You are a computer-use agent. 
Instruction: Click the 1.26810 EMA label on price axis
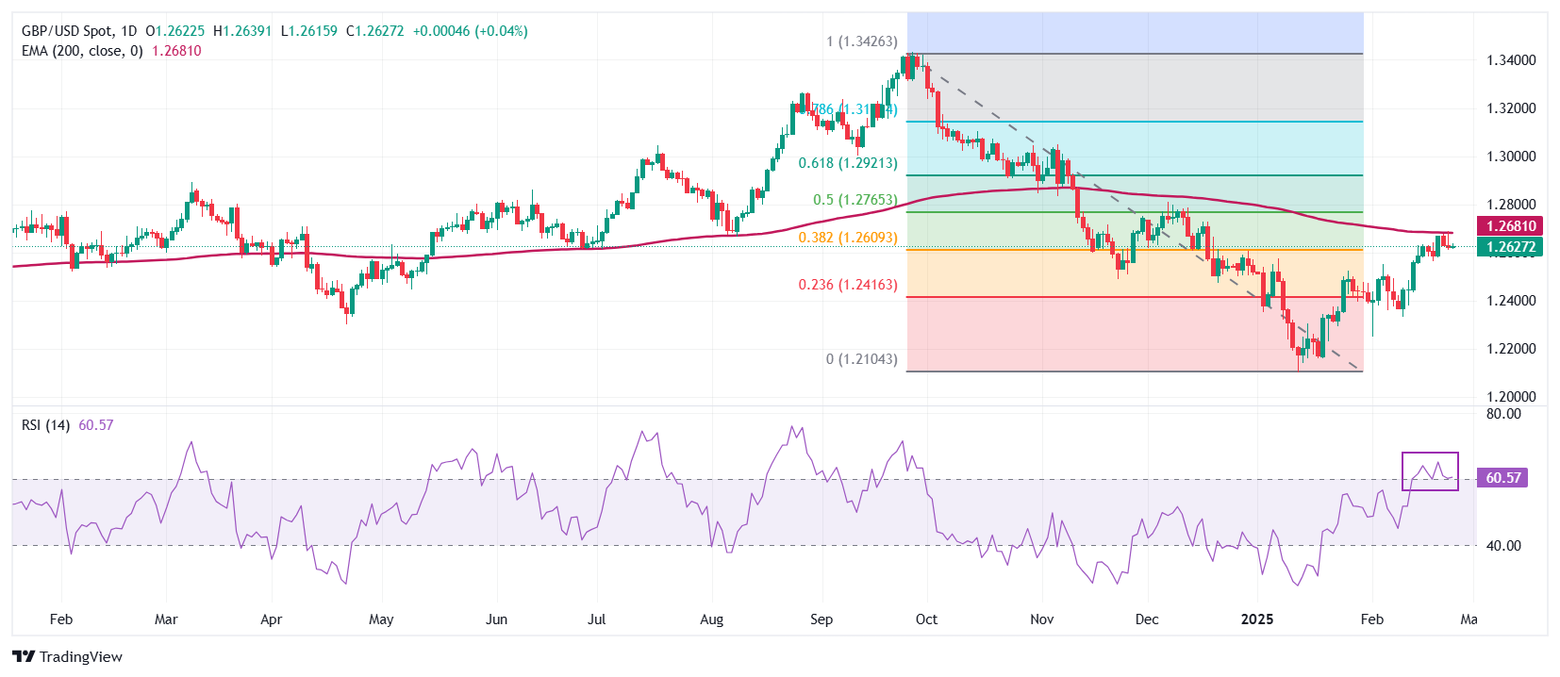[x=1511, y=226]
